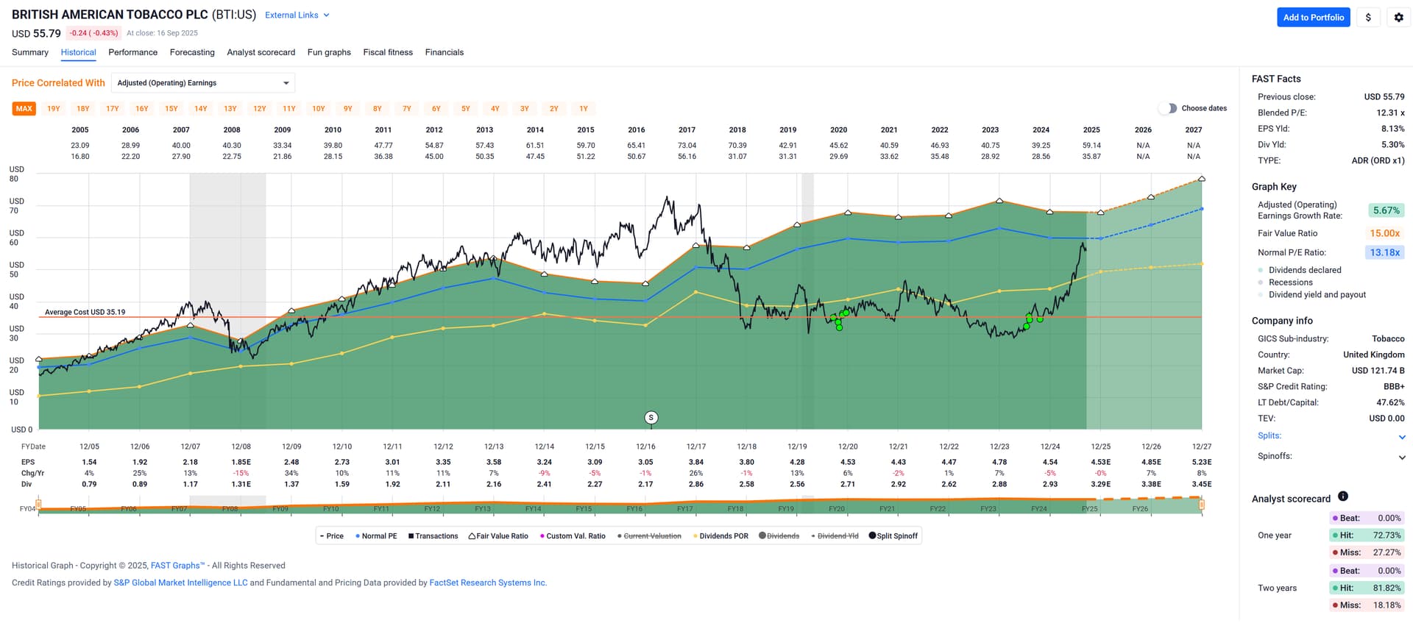Viewport: 1413px width, 626px height.
Task: Open the FactSet Research Systems Inc. link
Action: point(487,583)
